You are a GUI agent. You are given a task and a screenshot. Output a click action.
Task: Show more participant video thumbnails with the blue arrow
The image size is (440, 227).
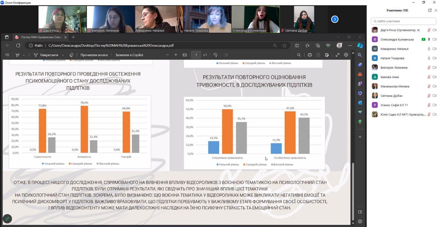point(335,19)
